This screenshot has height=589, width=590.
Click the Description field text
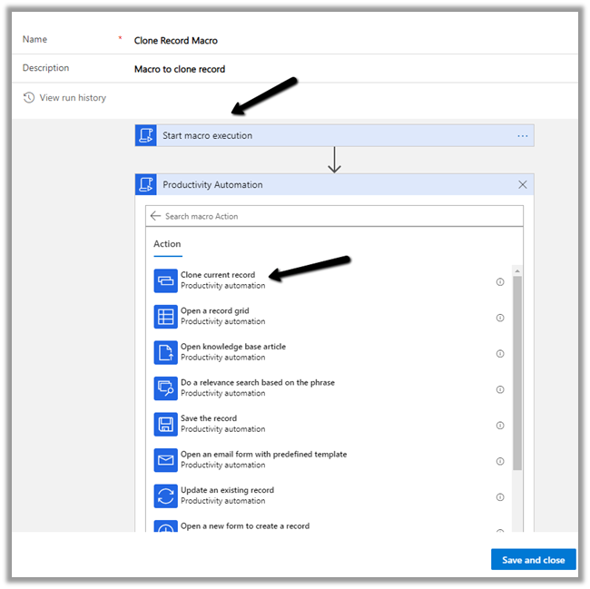coord(180,69)
